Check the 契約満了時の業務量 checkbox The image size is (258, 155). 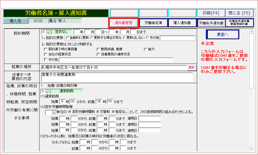click(x=45, y=49)
